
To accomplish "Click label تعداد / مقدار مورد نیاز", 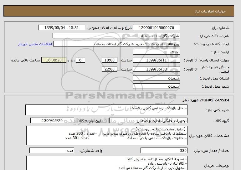I will pos(212,151).
